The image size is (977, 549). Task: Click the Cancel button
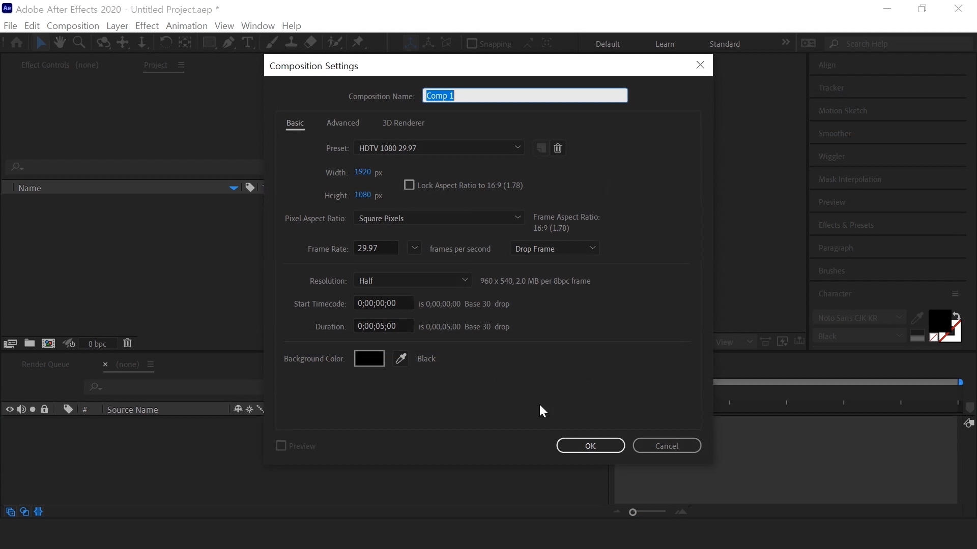667,446
